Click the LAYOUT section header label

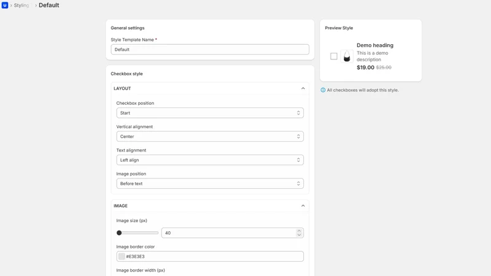[122, 88]
